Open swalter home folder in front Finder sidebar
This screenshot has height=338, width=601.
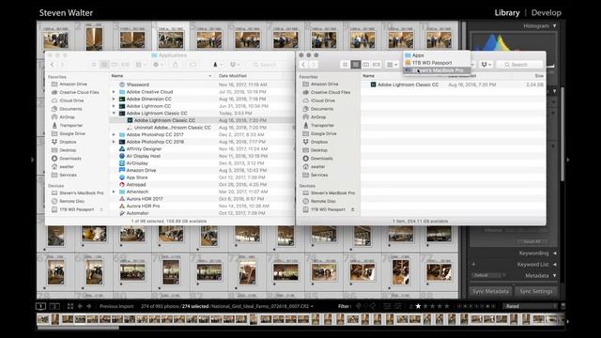(317, 167)
